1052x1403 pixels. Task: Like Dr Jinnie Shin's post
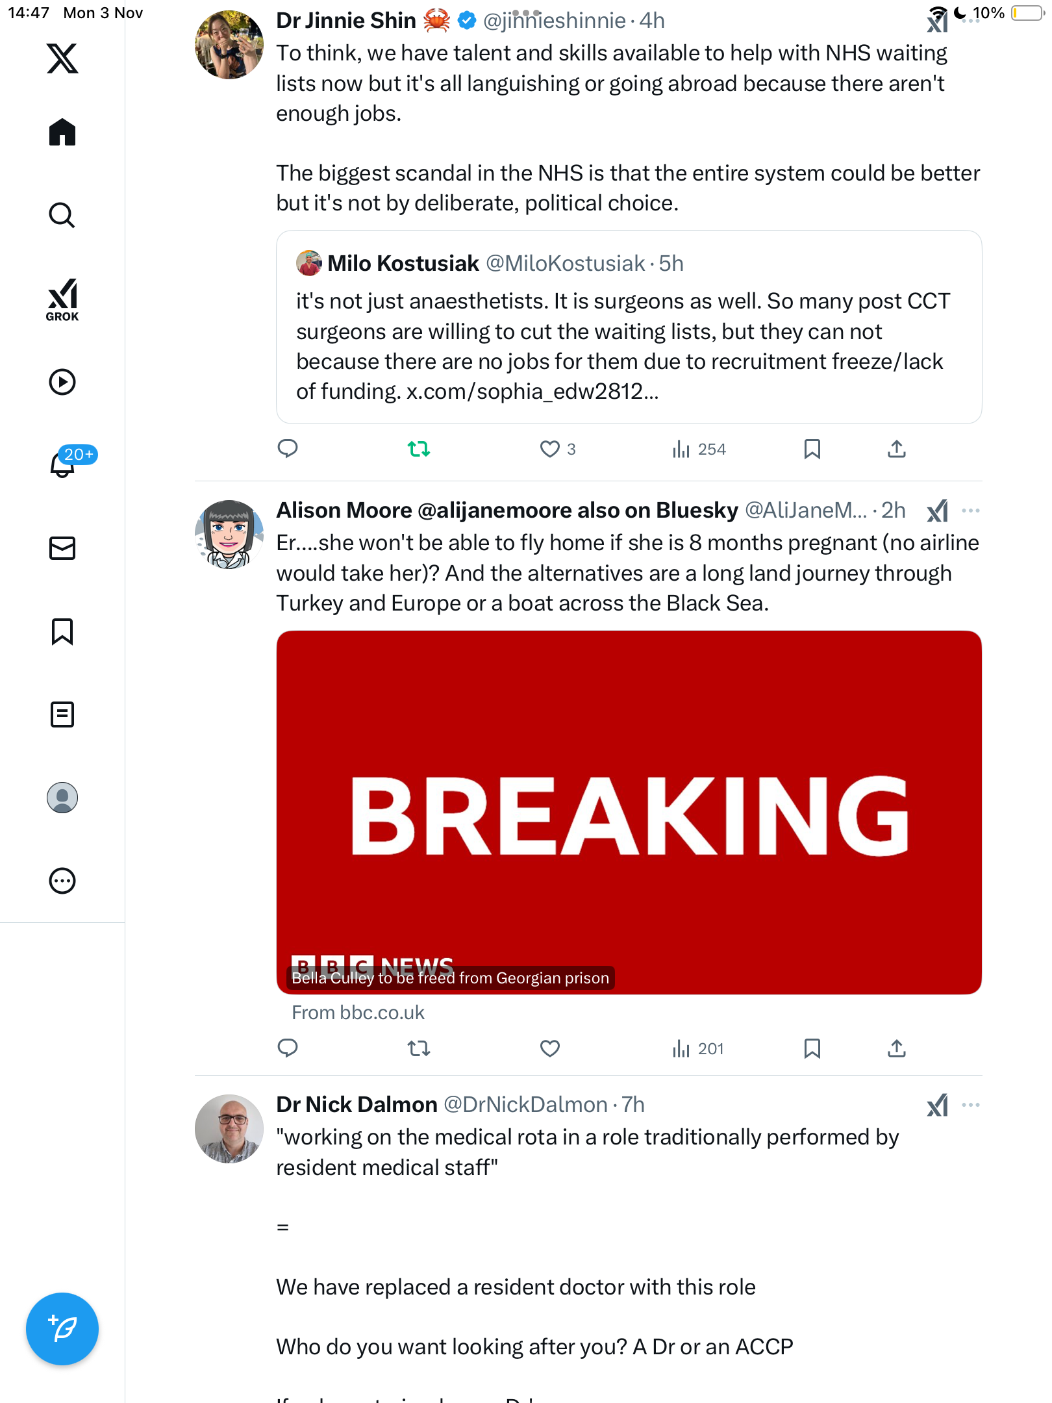(x=550, y=449)
